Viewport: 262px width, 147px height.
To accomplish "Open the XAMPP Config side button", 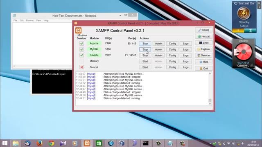I will [204, 30].
